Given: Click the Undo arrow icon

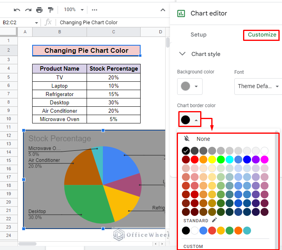Looking at the screenshot, I should coord(17,10).
